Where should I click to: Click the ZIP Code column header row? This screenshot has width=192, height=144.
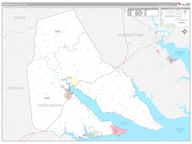tap(143, 10)
